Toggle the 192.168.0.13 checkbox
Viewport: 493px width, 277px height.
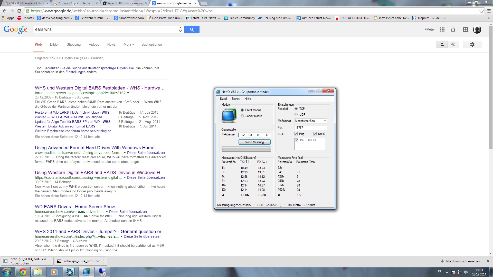tap(297, 140)
